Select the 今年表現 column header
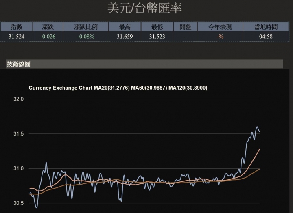 [x=220, y=27]
